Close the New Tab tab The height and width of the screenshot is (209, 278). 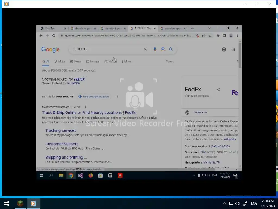(65, 28)
